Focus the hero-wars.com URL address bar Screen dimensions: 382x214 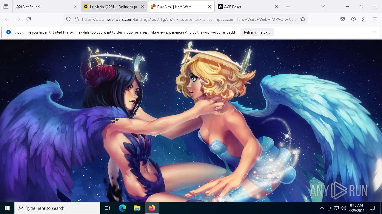point(190,19)
